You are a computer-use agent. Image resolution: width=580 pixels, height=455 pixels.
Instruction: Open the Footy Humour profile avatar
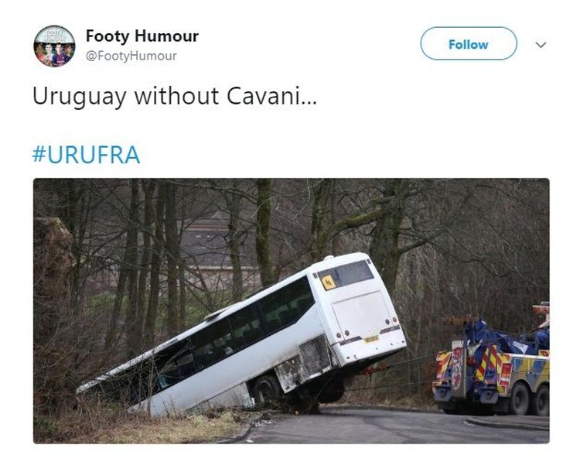54,46
